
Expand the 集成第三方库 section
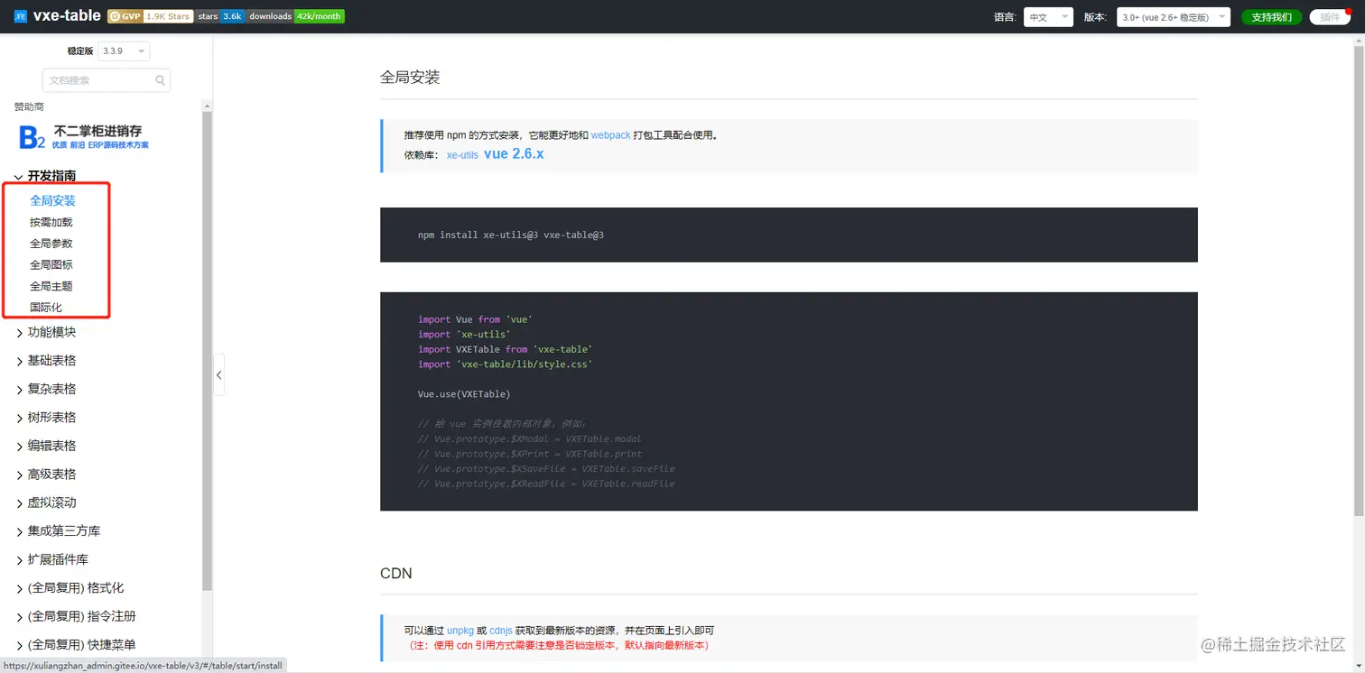59,531
